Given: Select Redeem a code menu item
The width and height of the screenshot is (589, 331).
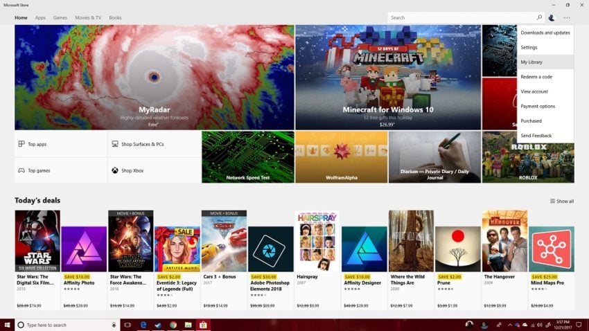Looking at the screenshot, I should click(545, 77).
